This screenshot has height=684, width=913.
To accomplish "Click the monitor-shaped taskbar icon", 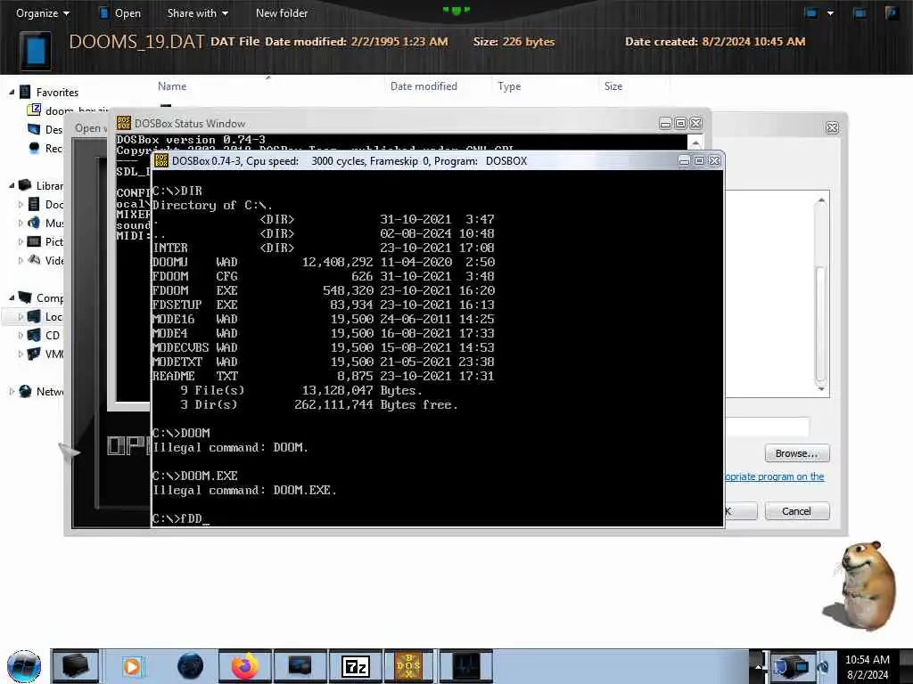I will point(300,666).
